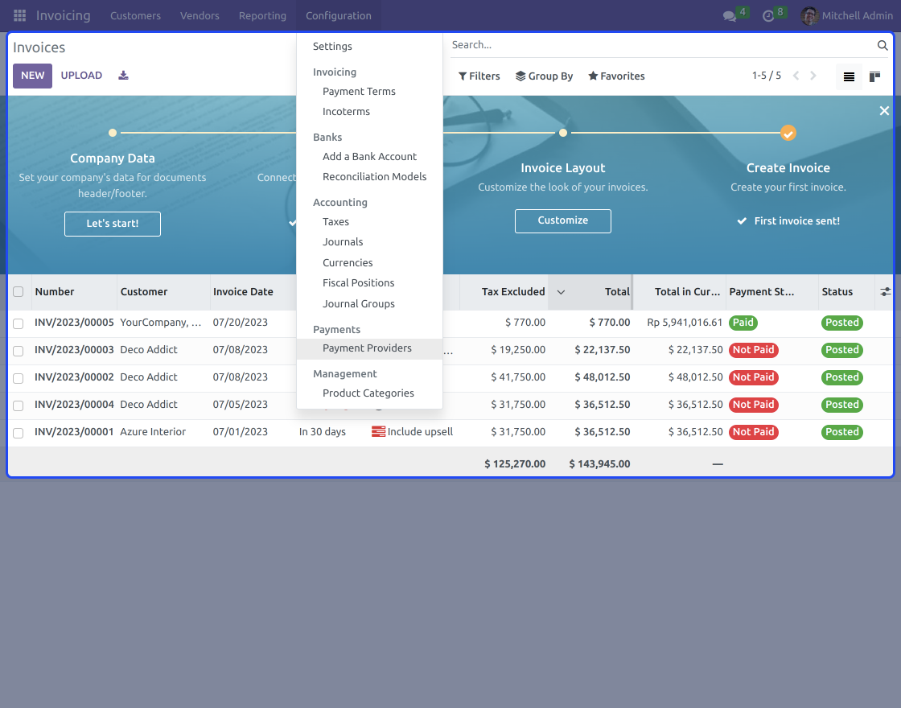Close the onboarding banner X
This screenshot has height=708, width=901.
tap(884, 110)
